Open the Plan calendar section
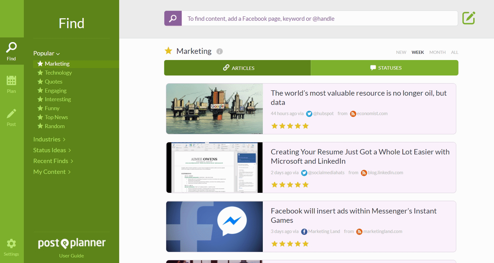494x263 pixels. 11,84
